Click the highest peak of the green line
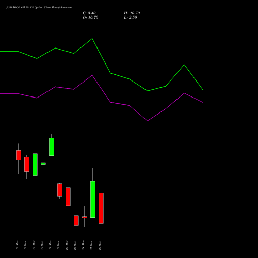Viewport: 258px width, 258px height. pos(92,39)
